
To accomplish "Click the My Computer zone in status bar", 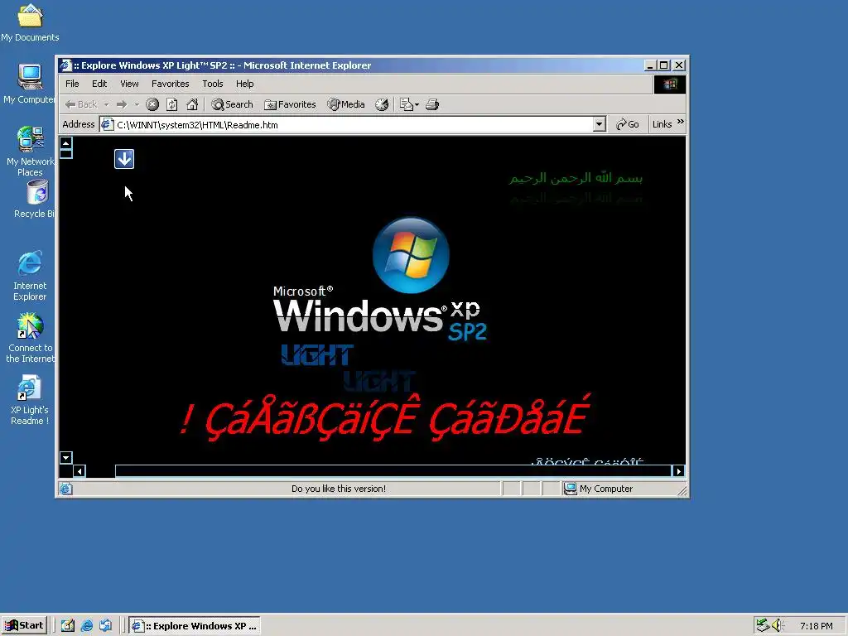I will tap(598, 489).
